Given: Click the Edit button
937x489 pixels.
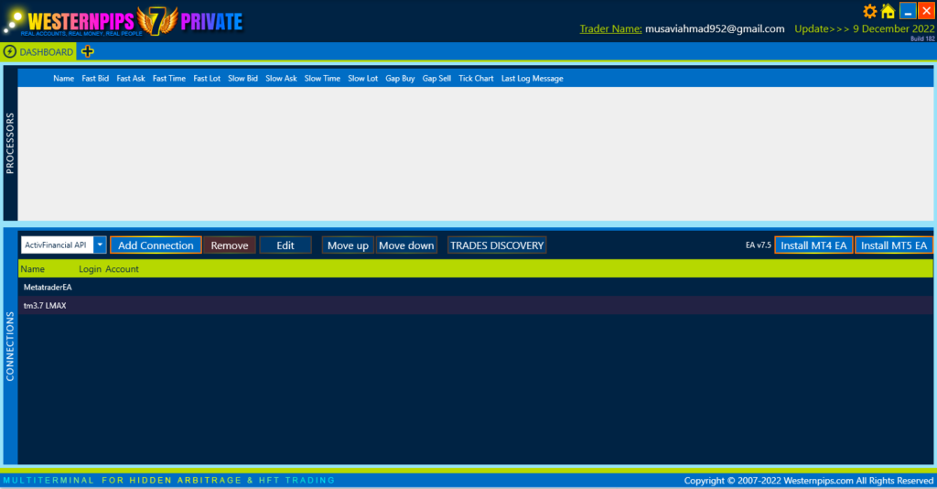Looking at the screenshot, I should (285, 245).
